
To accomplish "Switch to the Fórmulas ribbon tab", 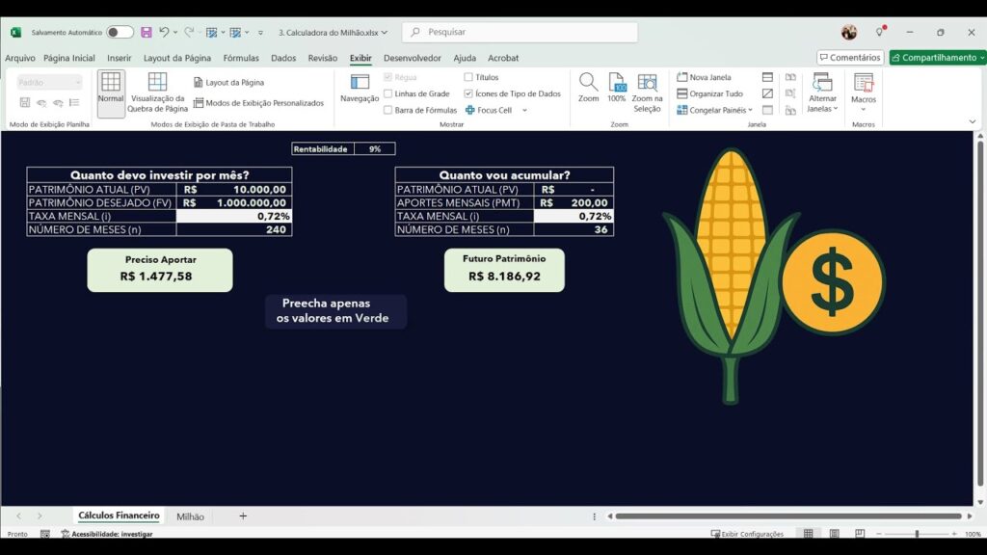I will tap(241, 58).
